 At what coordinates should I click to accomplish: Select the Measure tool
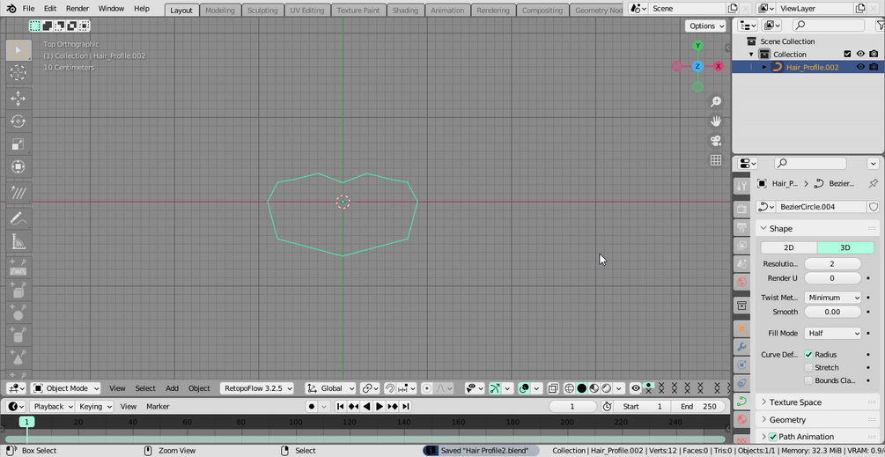(x=18, y=241)
